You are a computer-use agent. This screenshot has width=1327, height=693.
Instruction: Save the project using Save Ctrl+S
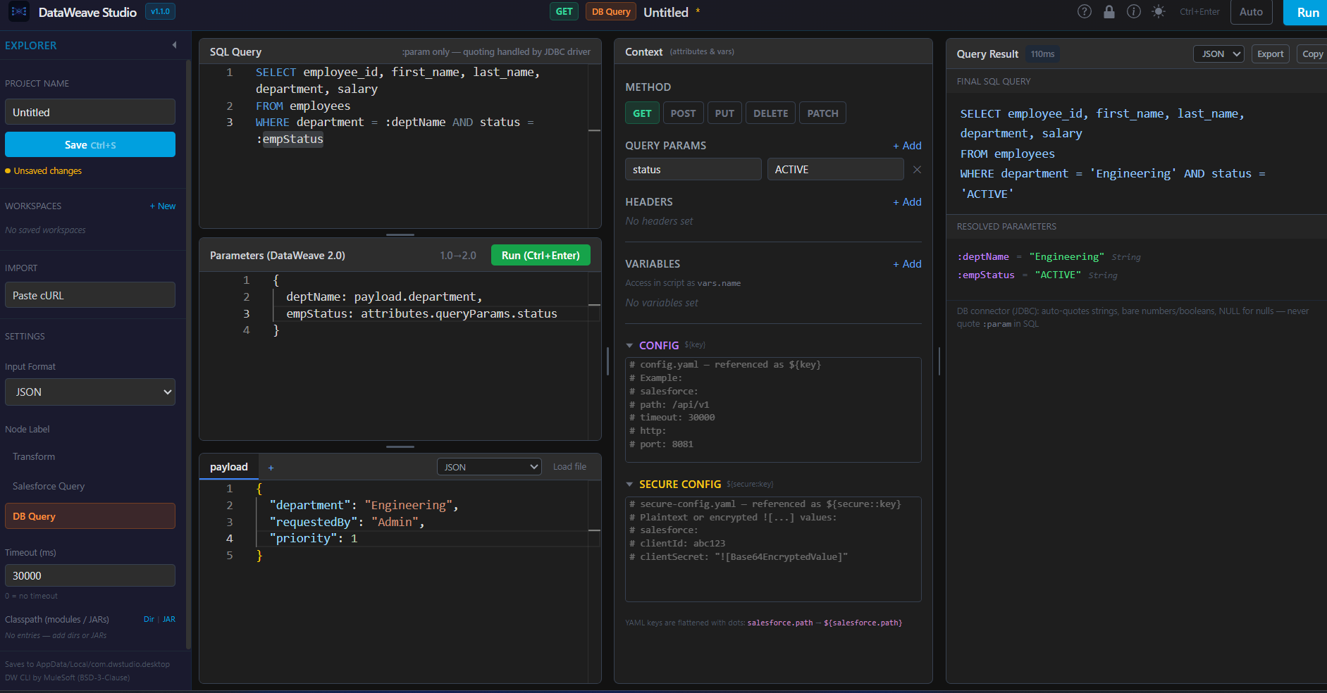coord(90,144)
